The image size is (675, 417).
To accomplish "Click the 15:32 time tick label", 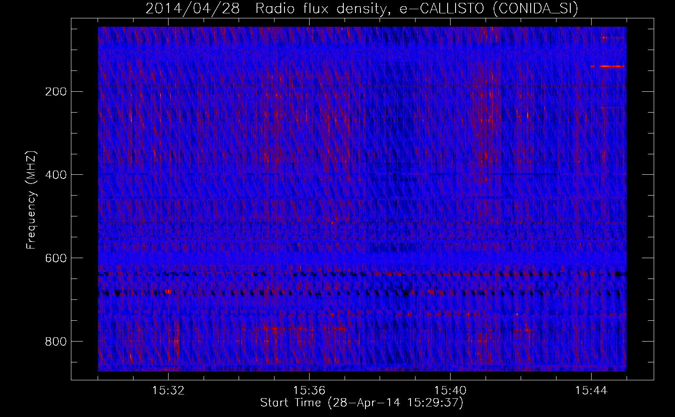I will click(x=168, y=391).
